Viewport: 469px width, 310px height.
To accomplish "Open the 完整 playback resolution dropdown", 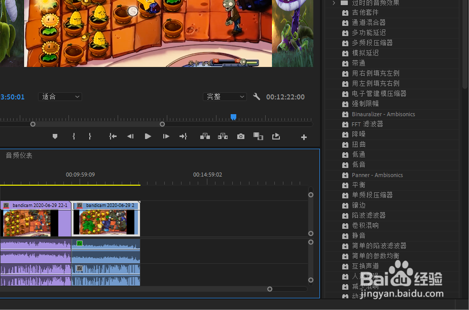I will pyautogui.click(x=225, y=96).
